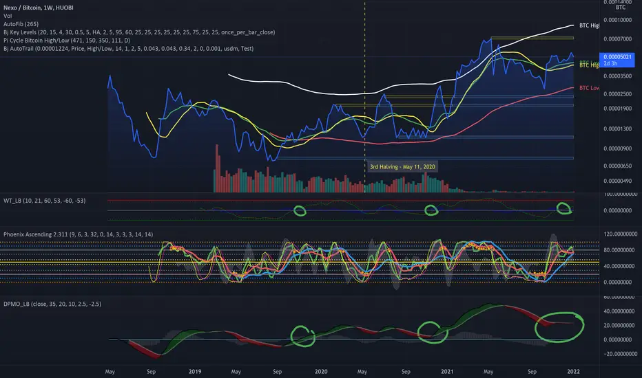The image size is (642, 378).
Task: Click the 0.00001900 price axis value
Action: 617,109
